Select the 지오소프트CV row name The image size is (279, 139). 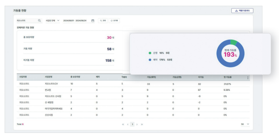[x=51, y=84]
